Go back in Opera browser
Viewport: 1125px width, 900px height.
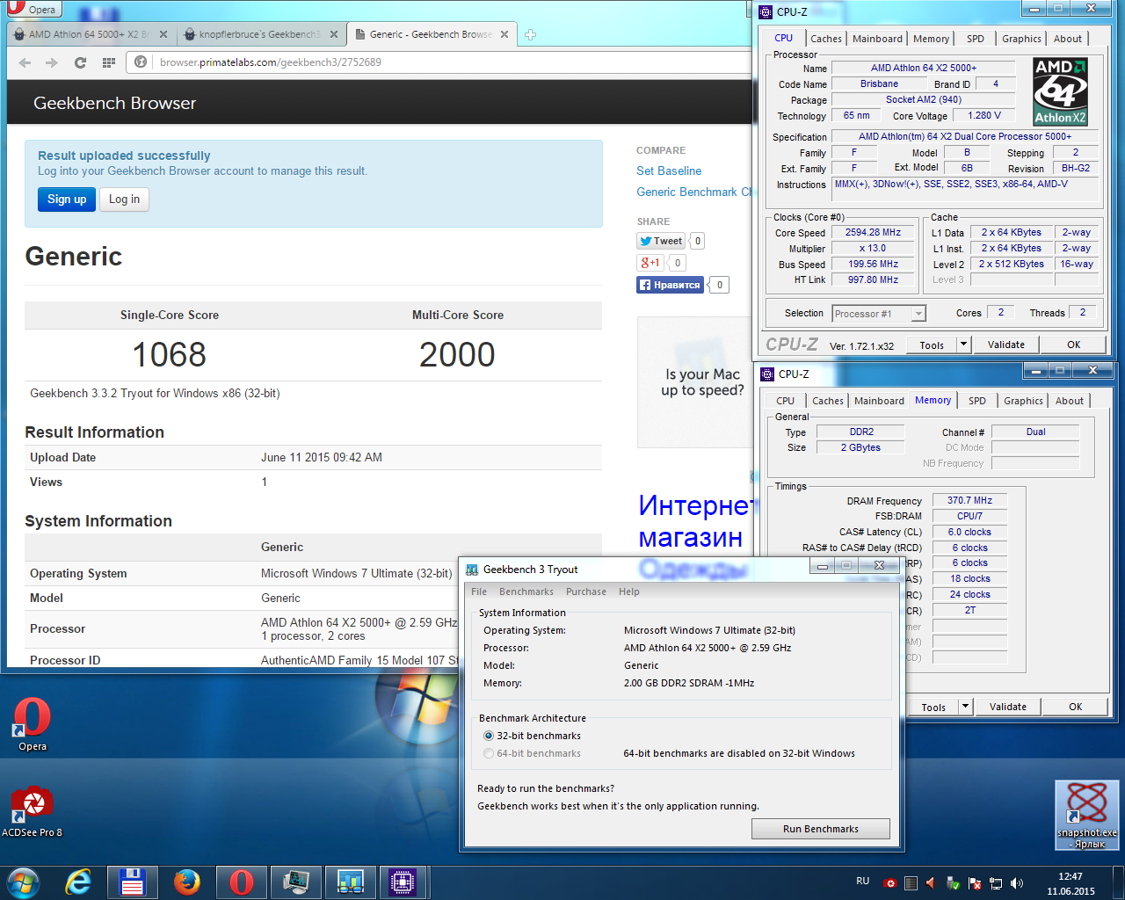(x=25, y=62)
